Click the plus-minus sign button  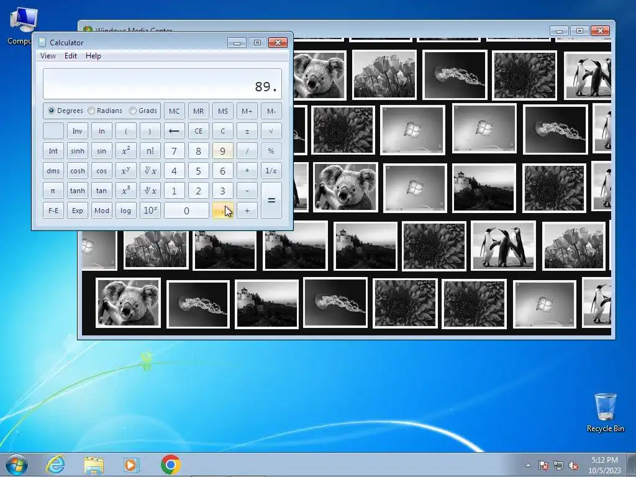[x=247, y=131]
